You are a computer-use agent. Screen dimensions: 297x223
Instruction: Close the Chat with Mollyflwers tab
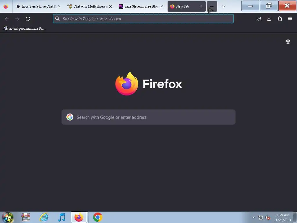click(x=111, y=6)
